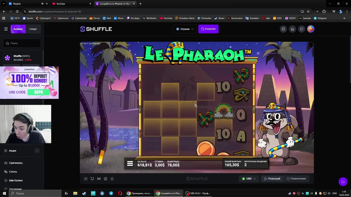
Task: Open the Chrome three-dot menu
Action: 347,11
